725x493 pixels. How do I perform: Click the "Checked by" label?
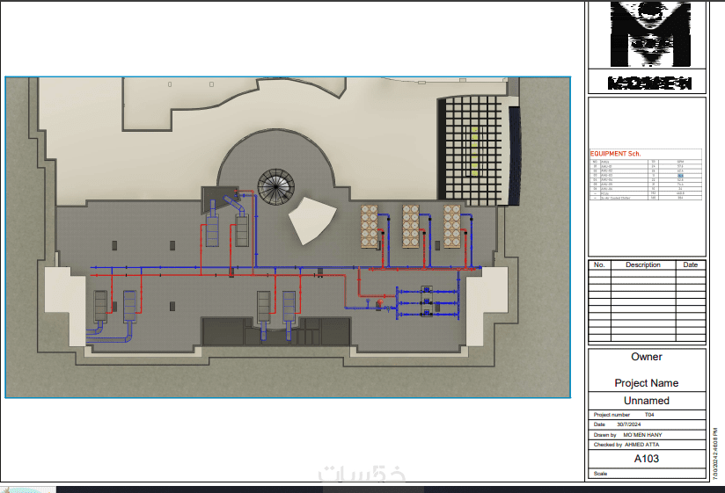[608, 445]
